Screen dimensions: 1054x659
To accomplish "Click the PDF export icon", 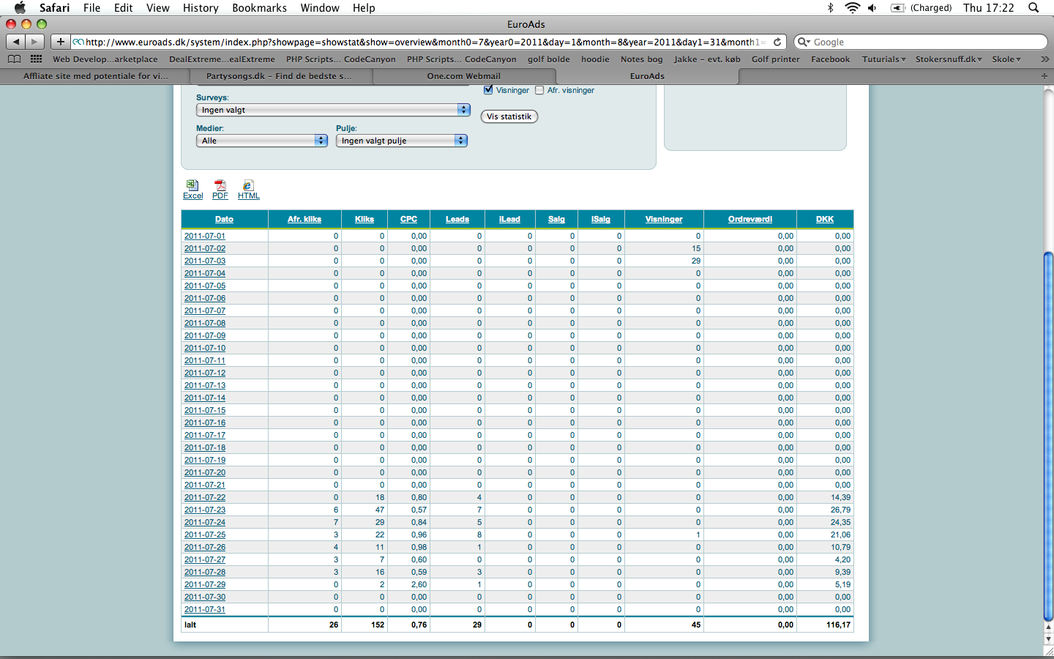I will coord(220,186).
